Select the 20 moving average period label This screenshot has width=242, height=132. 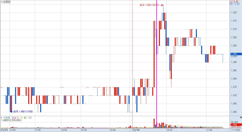21,118
